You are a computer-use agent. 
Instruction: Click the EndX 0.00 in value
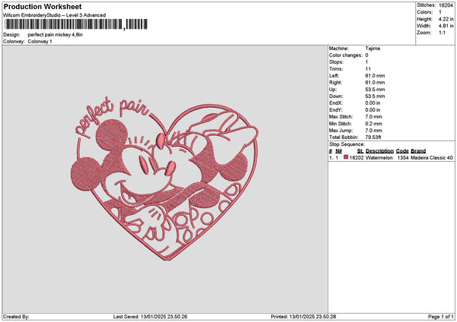(372, 103)
